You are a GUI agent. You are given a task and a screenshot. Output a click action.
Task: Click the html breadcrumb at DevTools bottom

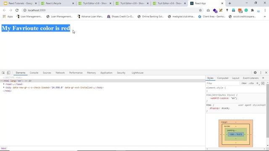(x=4, y=148)
